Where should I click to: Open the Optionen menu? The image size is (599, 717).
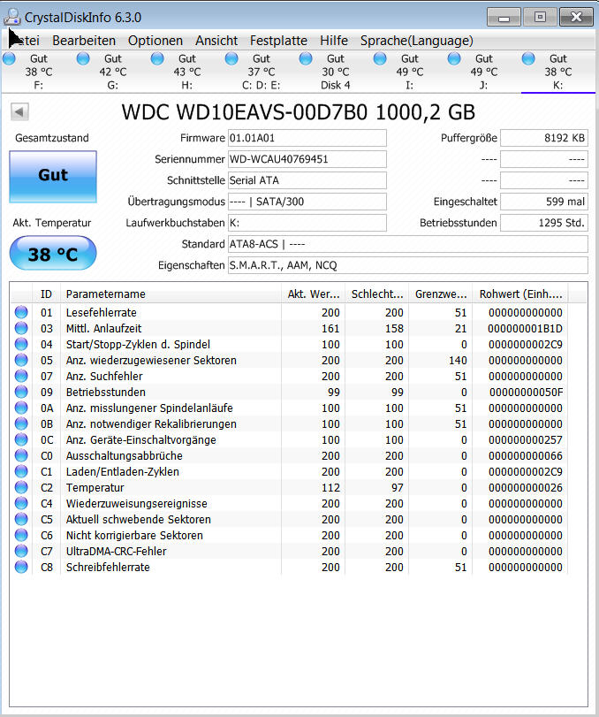point(155,41)
